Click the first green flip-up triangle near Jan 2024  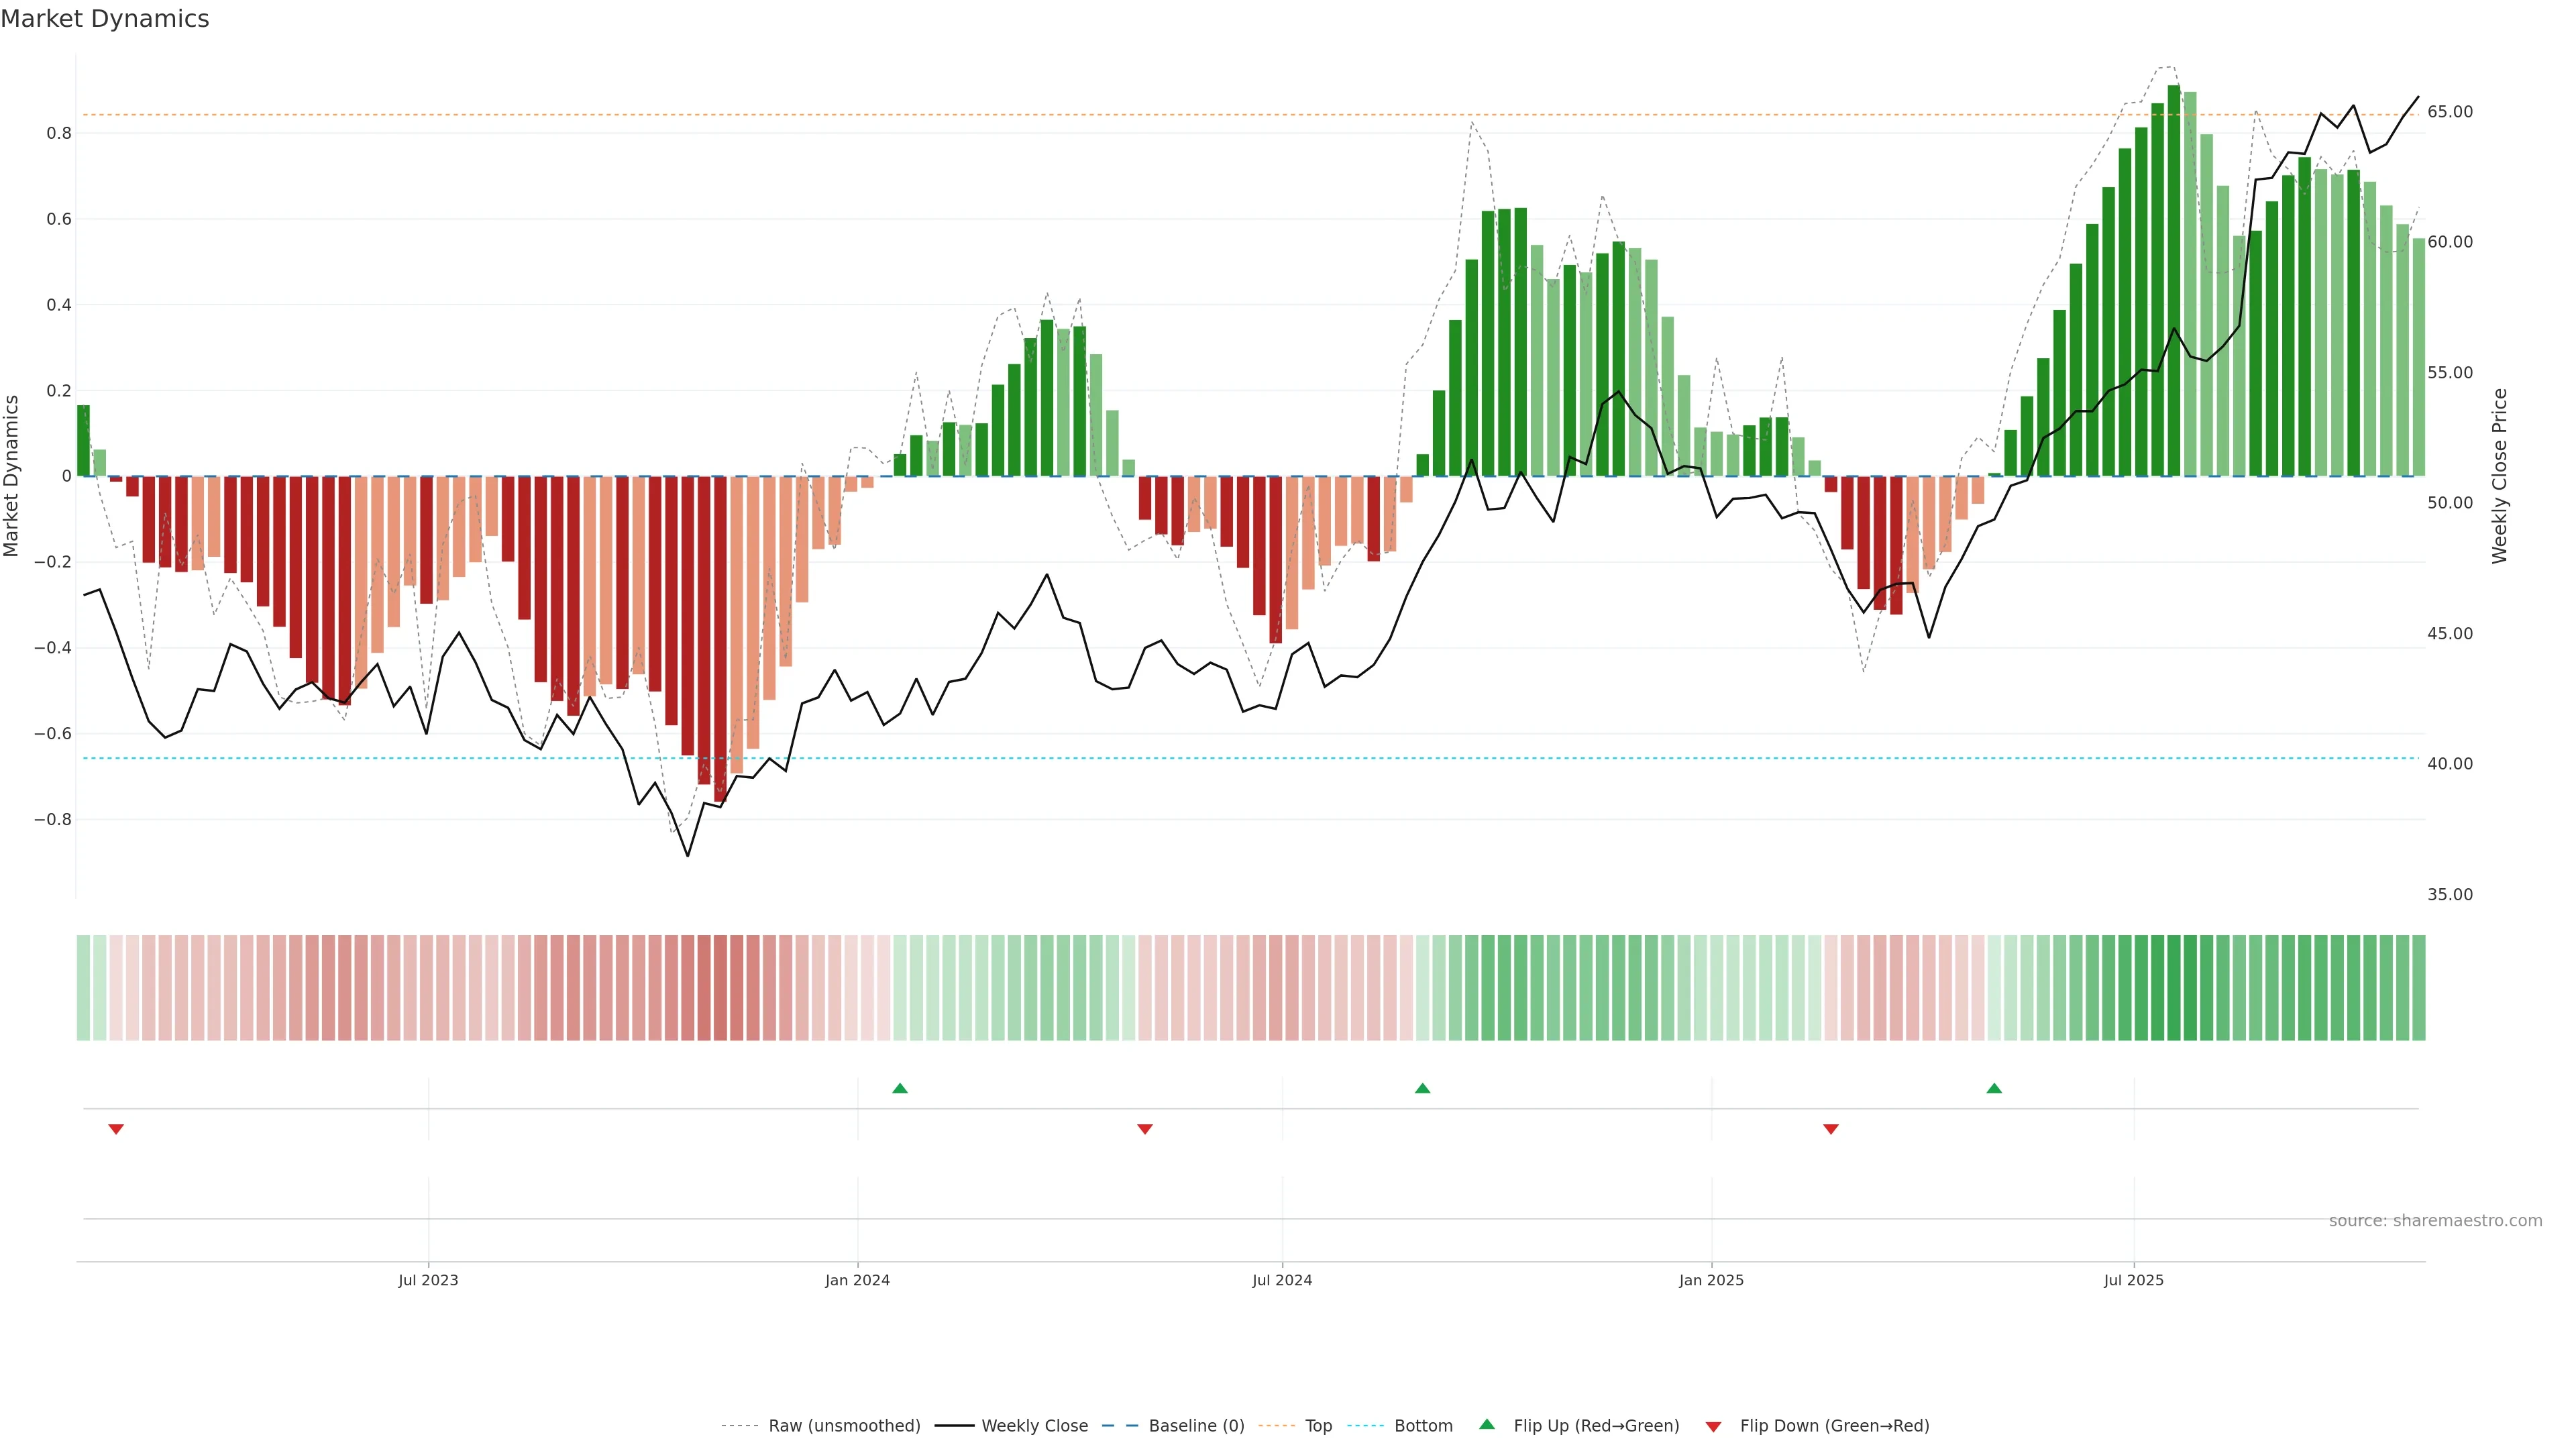tap(899, 1088)
